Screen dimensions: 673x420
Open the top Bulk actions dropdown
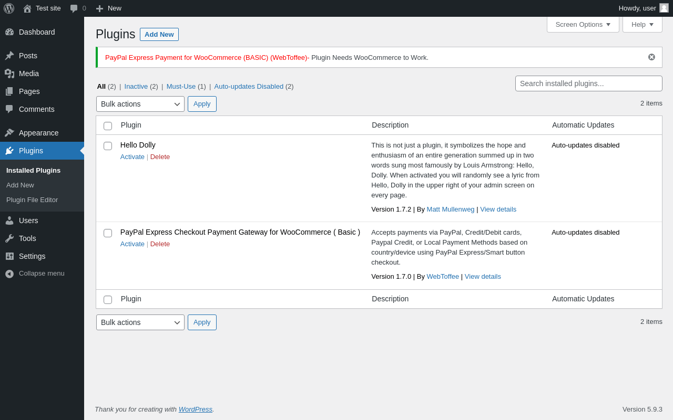(x=140, y=104)
